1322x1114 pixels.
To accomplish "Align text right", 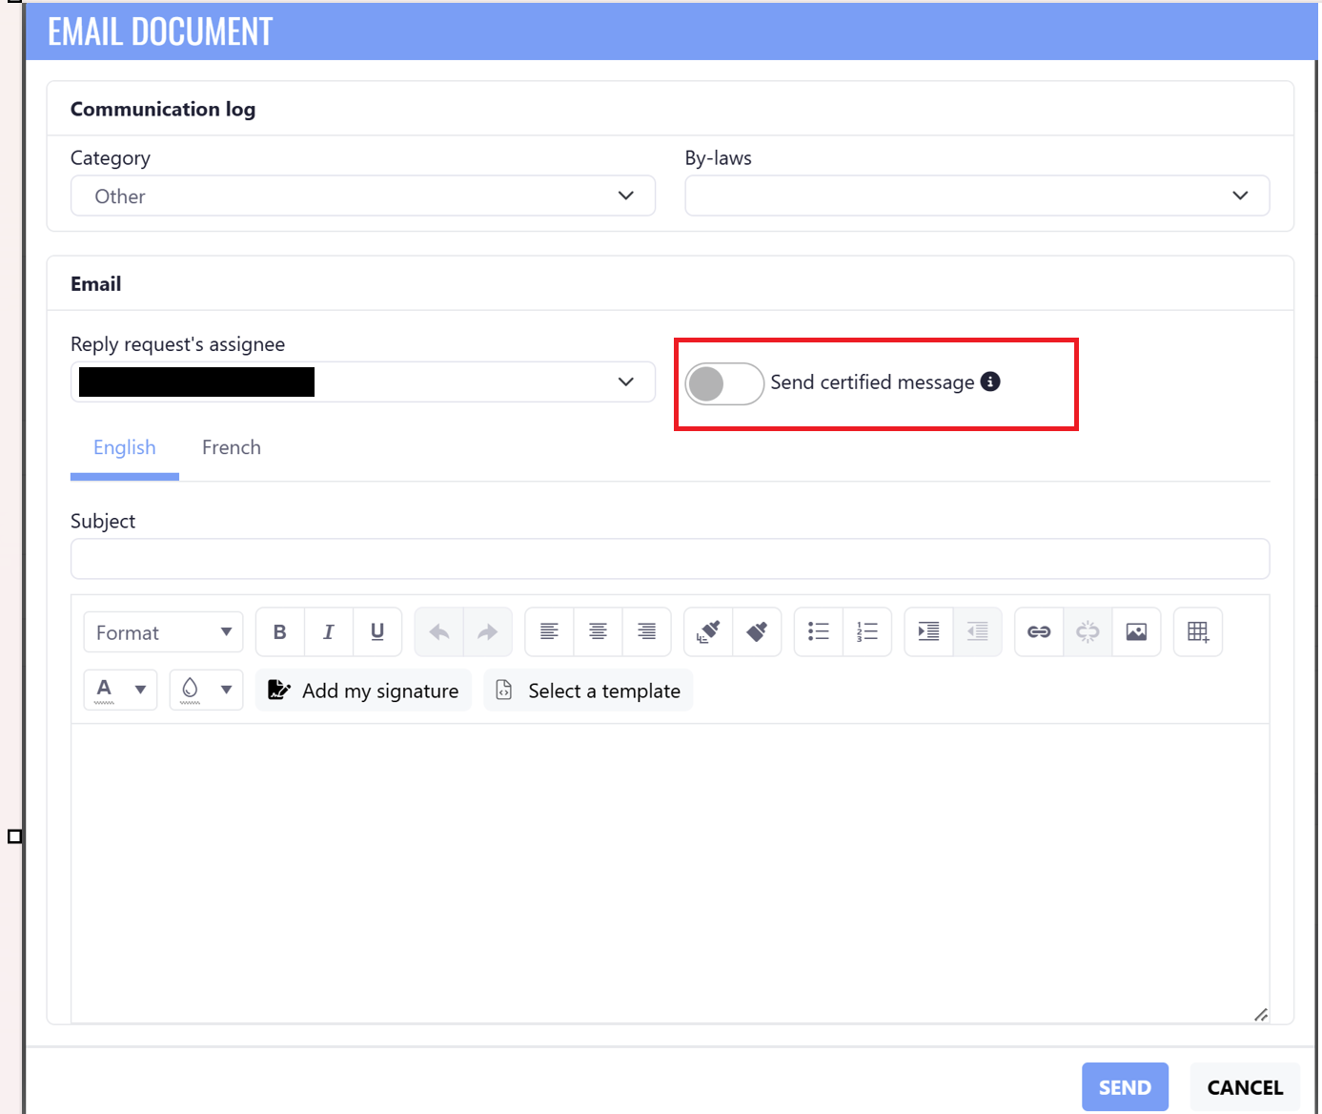I will (x=647, y=631).
